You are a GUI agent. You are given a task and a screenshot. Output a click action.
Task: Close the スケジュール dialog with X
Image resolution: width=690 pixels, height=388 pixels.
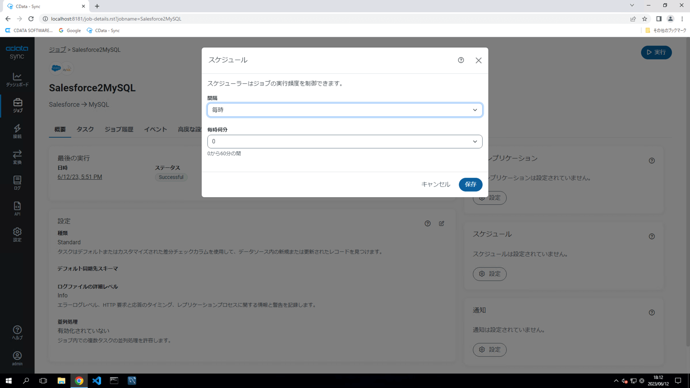[x=478, y=60]
